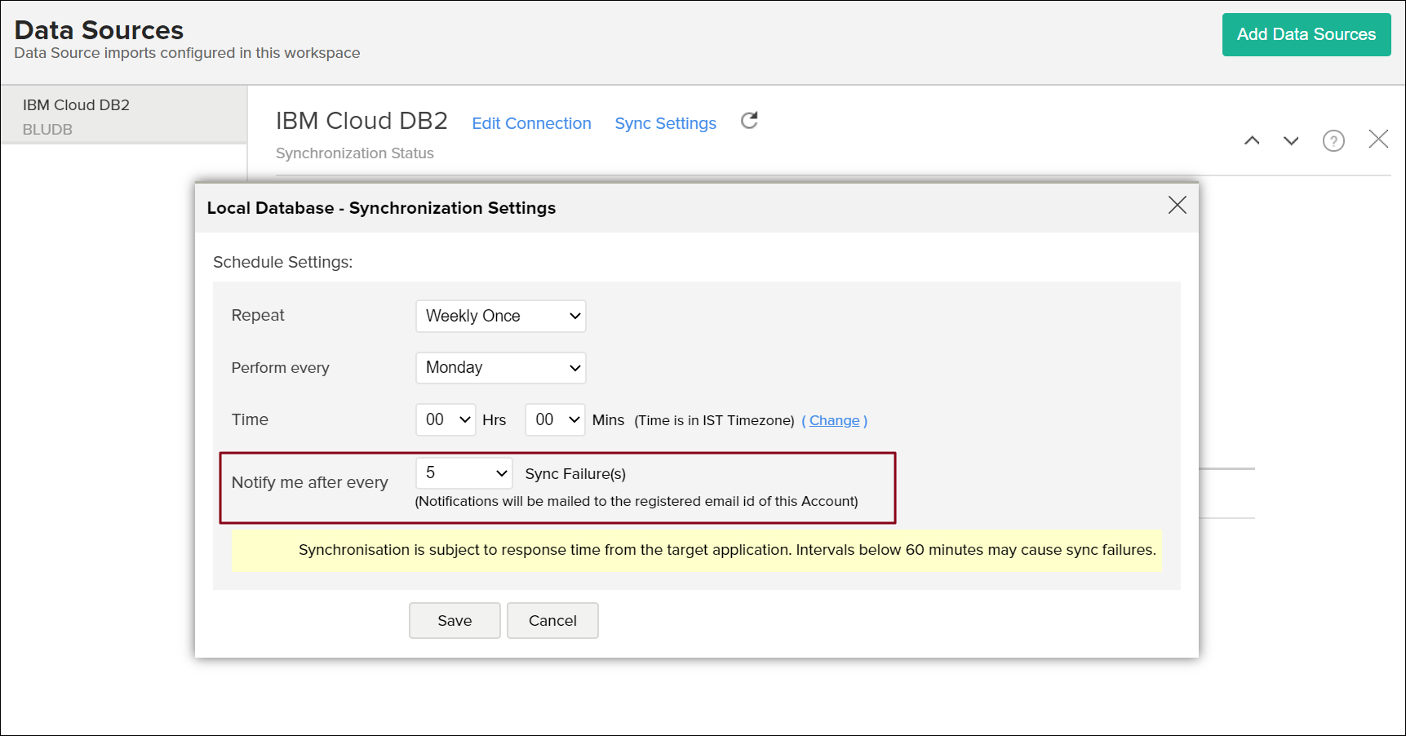
Task: Open help via the question mark icon
Action: [1333, 140]
